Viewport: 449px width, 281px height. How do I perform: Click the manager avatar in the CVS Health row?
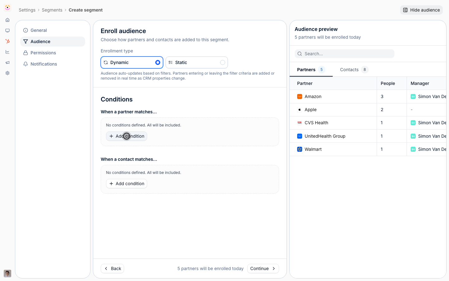point(413,123)
